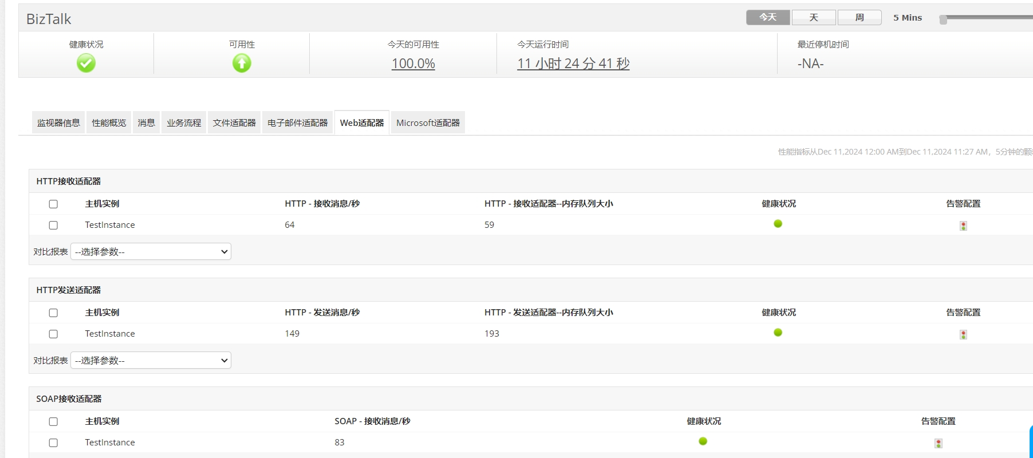The width and height of the screenshot is (1033, 458).
Task: Click green health dot in HTTP发送适配器 row
Action: point(778,333)
